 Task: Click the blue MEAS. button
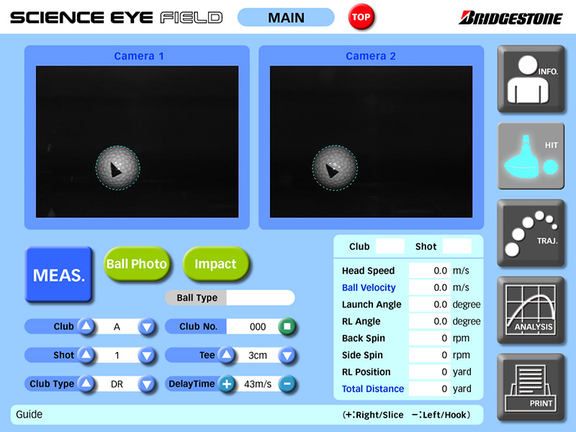(58, 274)
